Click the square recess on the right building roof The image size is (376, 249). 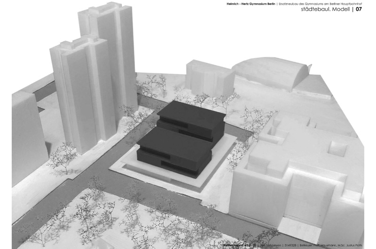click(x=337, y=148)
